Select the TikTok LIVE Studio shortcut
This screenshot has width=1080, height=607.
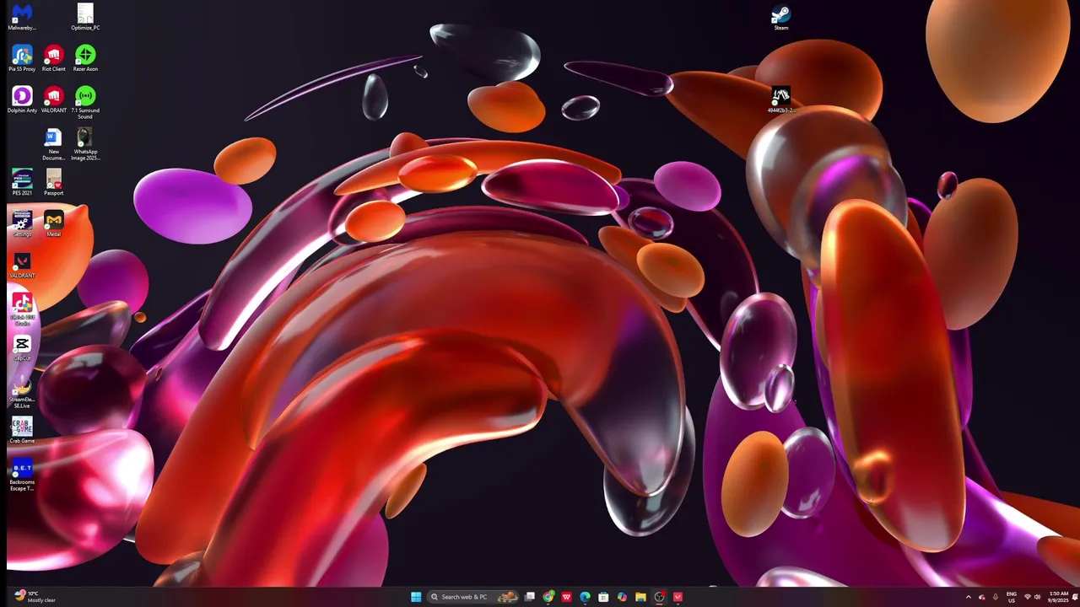tap(22, 309)
